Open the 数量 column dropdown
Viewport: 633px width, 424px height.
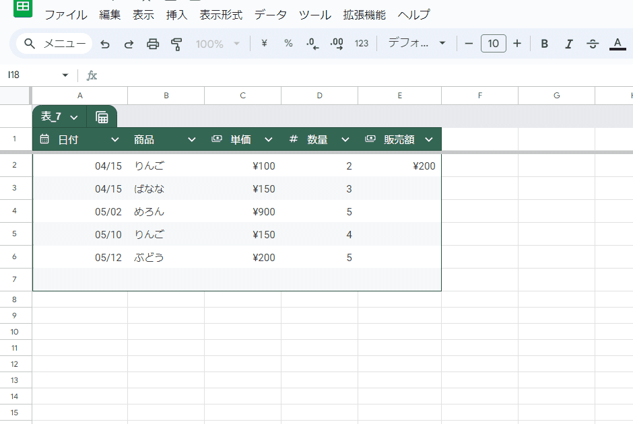click(345, 139)
